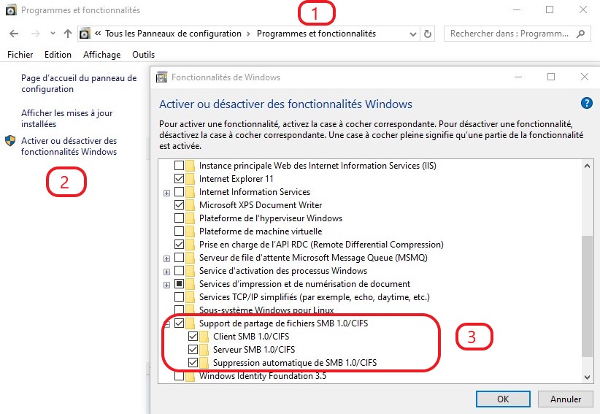This screenshot has width=600, height=414.
Task: Click folder icon next to Internet Explorer 11
Action: point(191,179)
